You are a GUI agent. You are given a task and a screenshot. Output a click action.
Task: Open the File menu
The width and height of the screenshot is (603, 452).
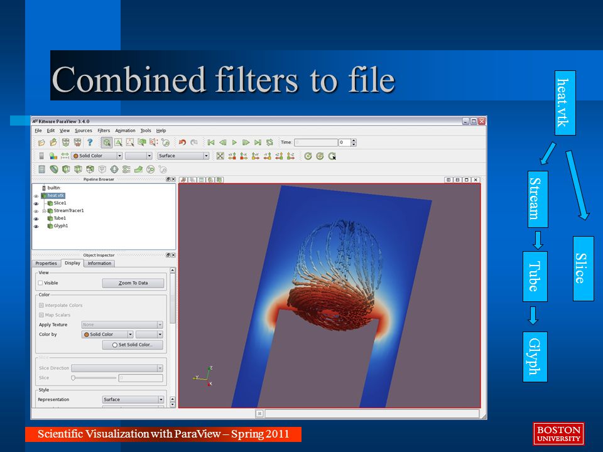[x=38, y=131]
